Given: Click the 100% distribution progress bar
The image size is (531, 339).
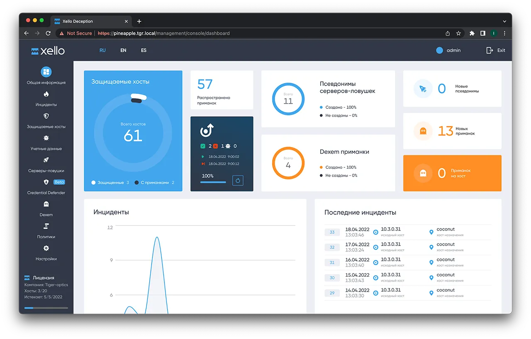Looking at the screenshot, I should pyautogui.click(x=213, y=182).
